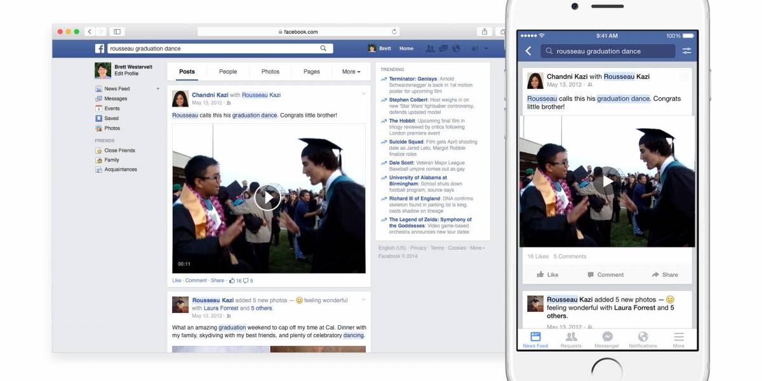Click the Share link under the desktop video
The image size is (762, 381).
click(x=217, y=280)
